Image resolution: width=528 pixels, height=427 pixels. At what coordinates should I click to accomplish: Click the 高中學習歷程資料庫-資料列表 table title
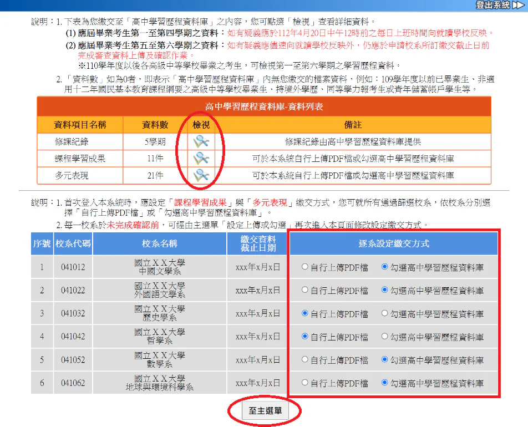coord(264,106)
